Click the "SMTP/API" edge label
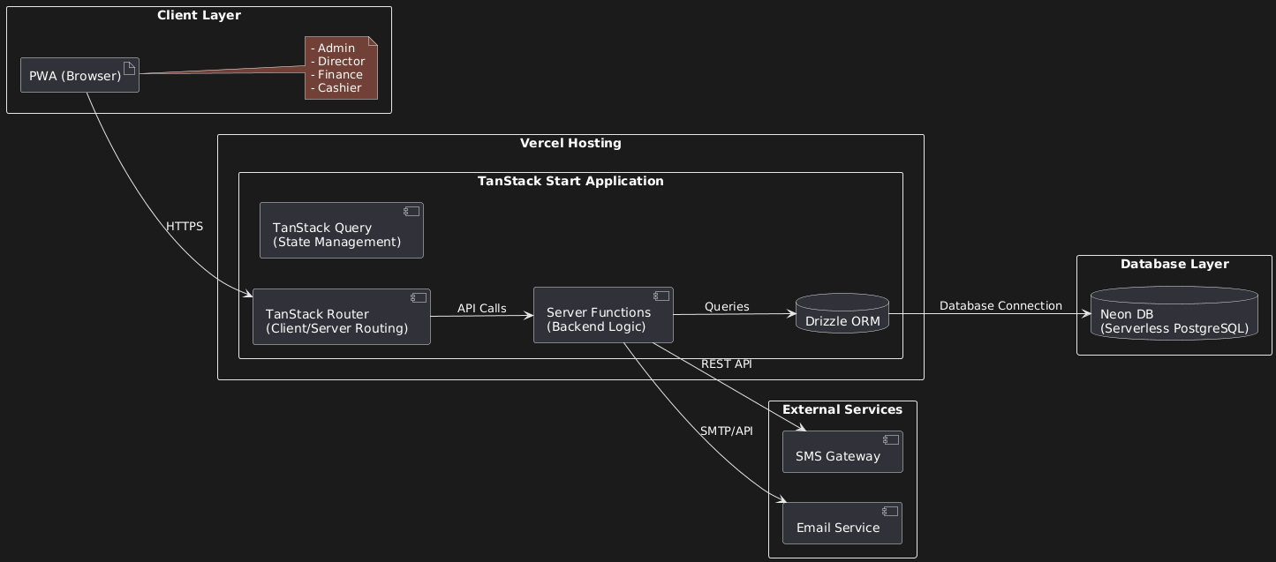 (726, 431)
